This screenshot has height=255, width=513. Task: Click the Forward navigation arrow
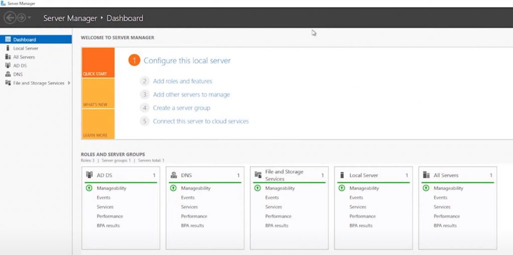tap(21, 17)
